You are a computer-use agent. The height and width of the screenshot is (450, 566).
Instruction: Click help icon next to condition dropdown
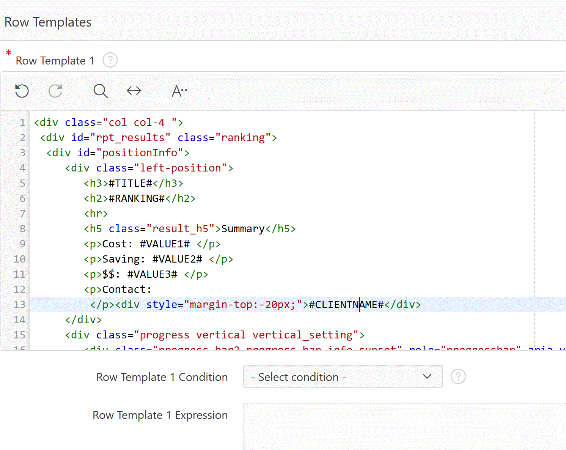[x=458, y=377]
